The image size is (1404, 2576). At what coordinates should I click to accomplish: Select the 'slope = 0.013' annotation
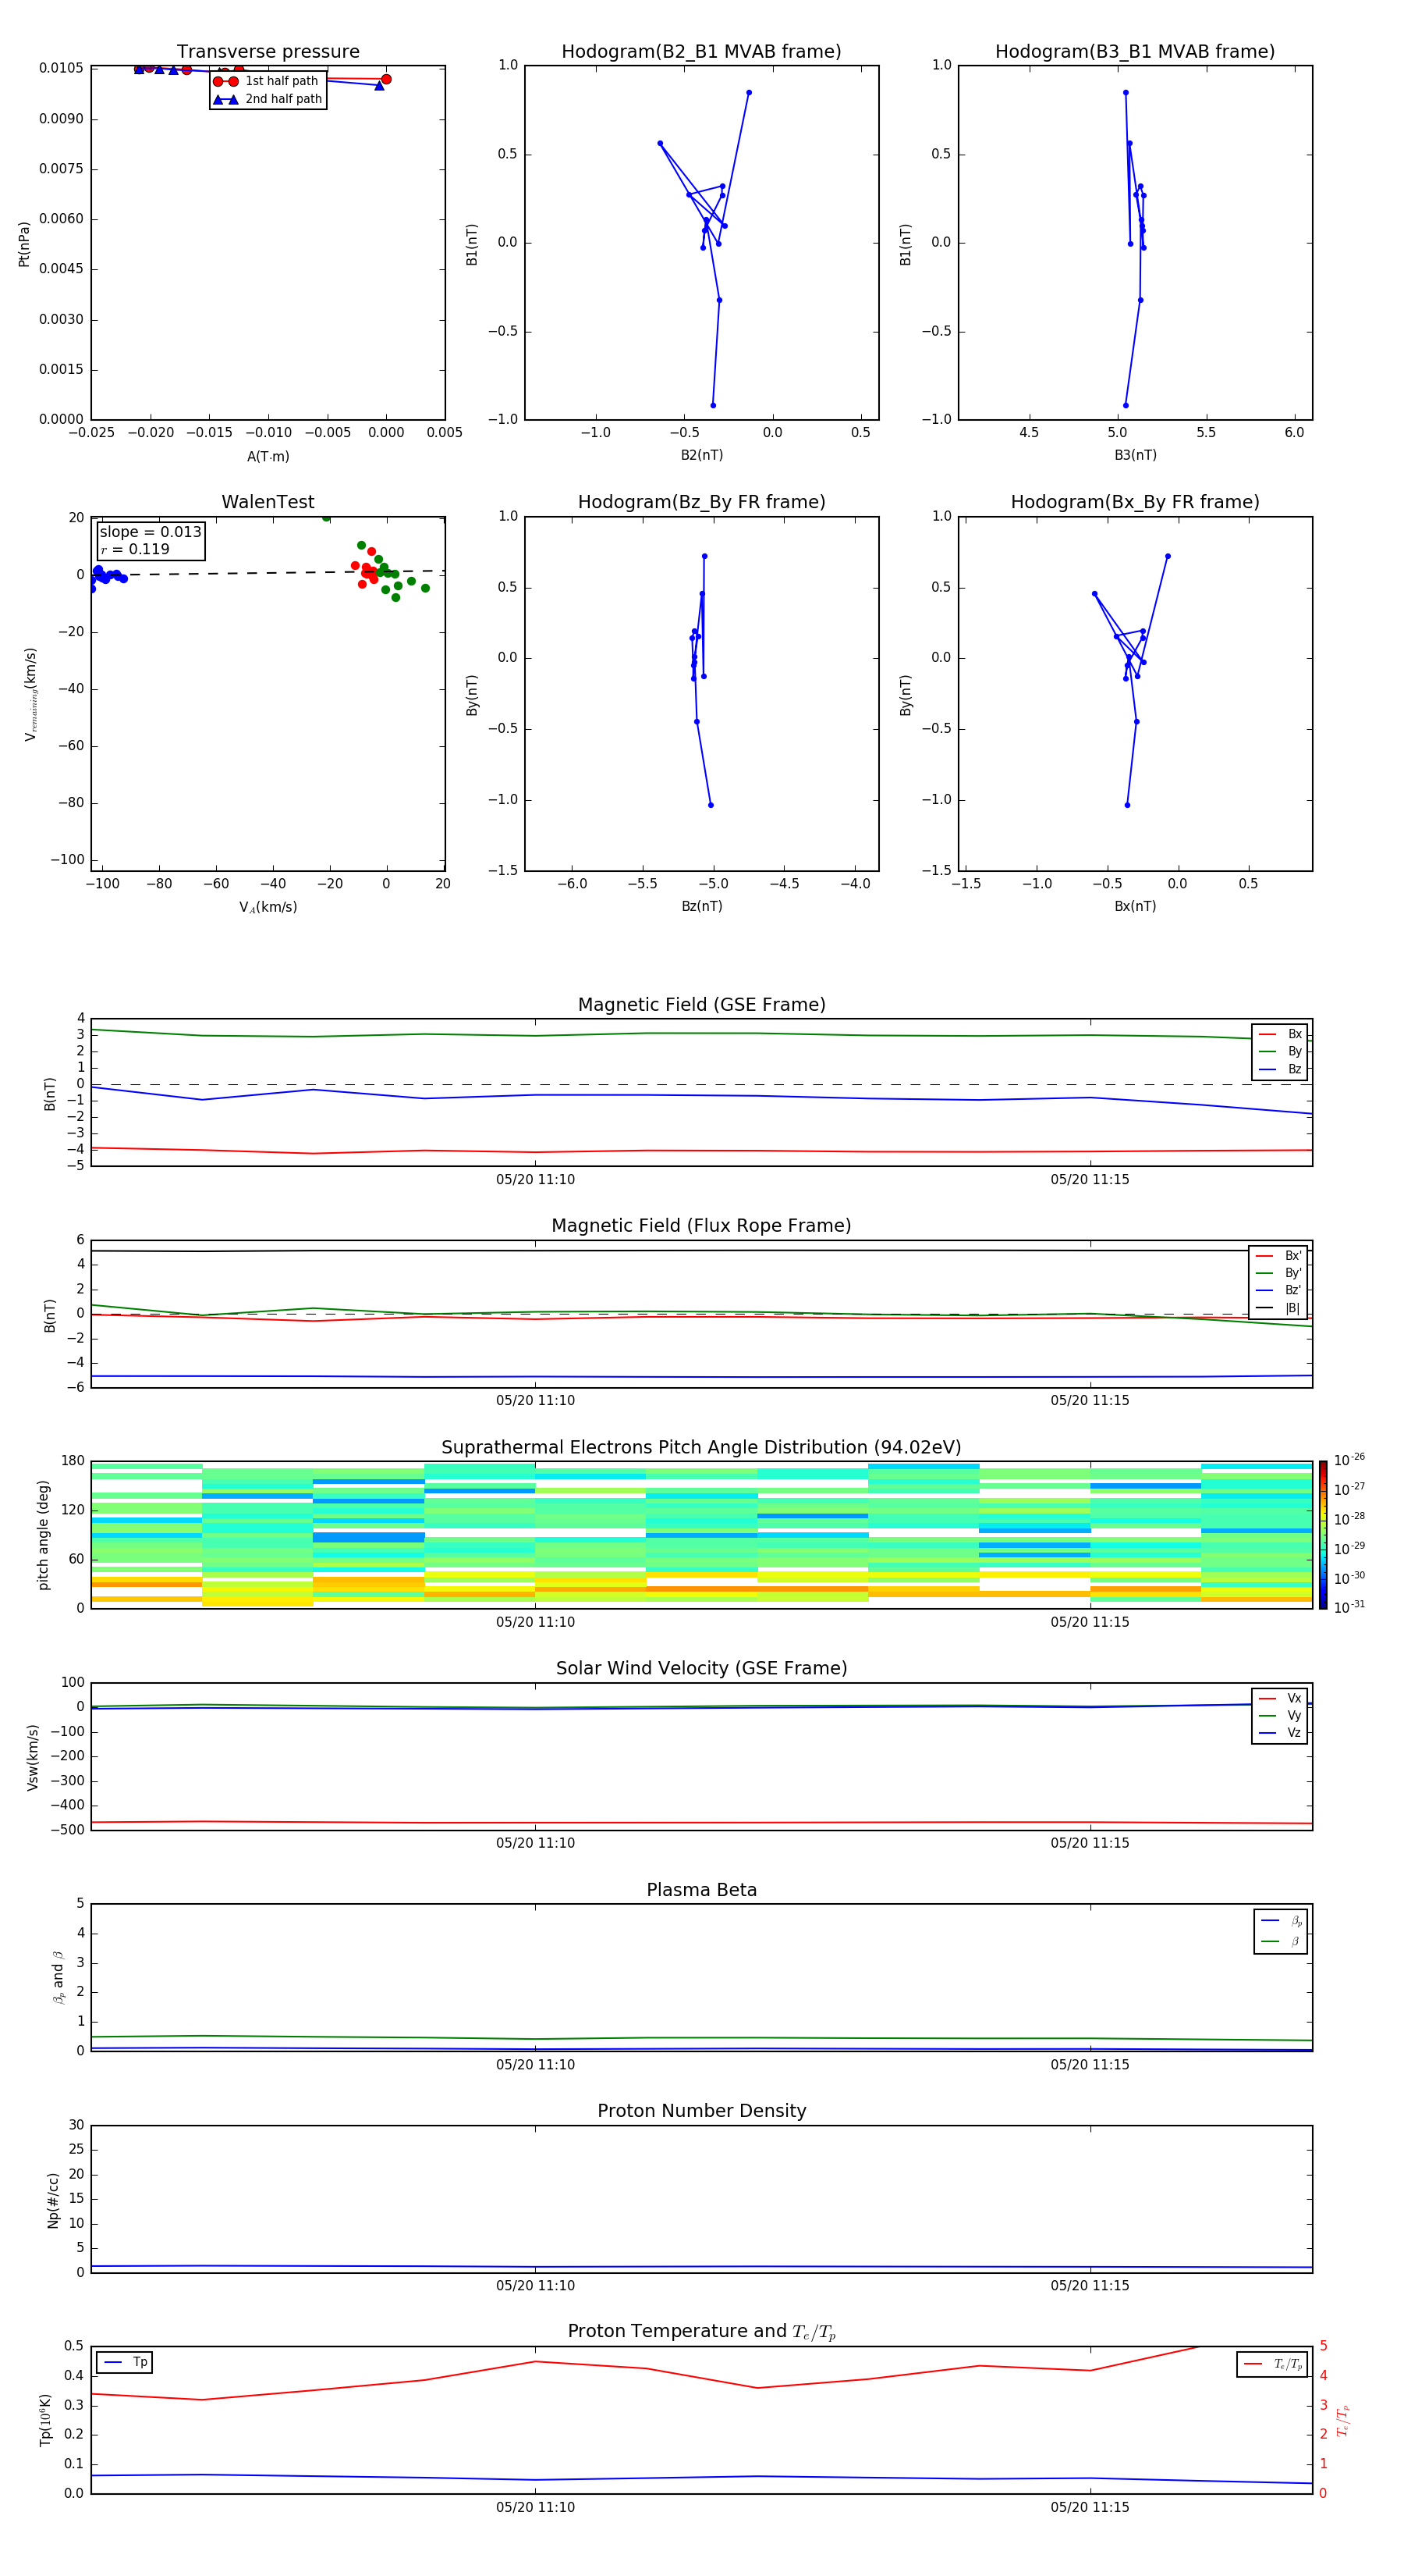pos(151,532)
